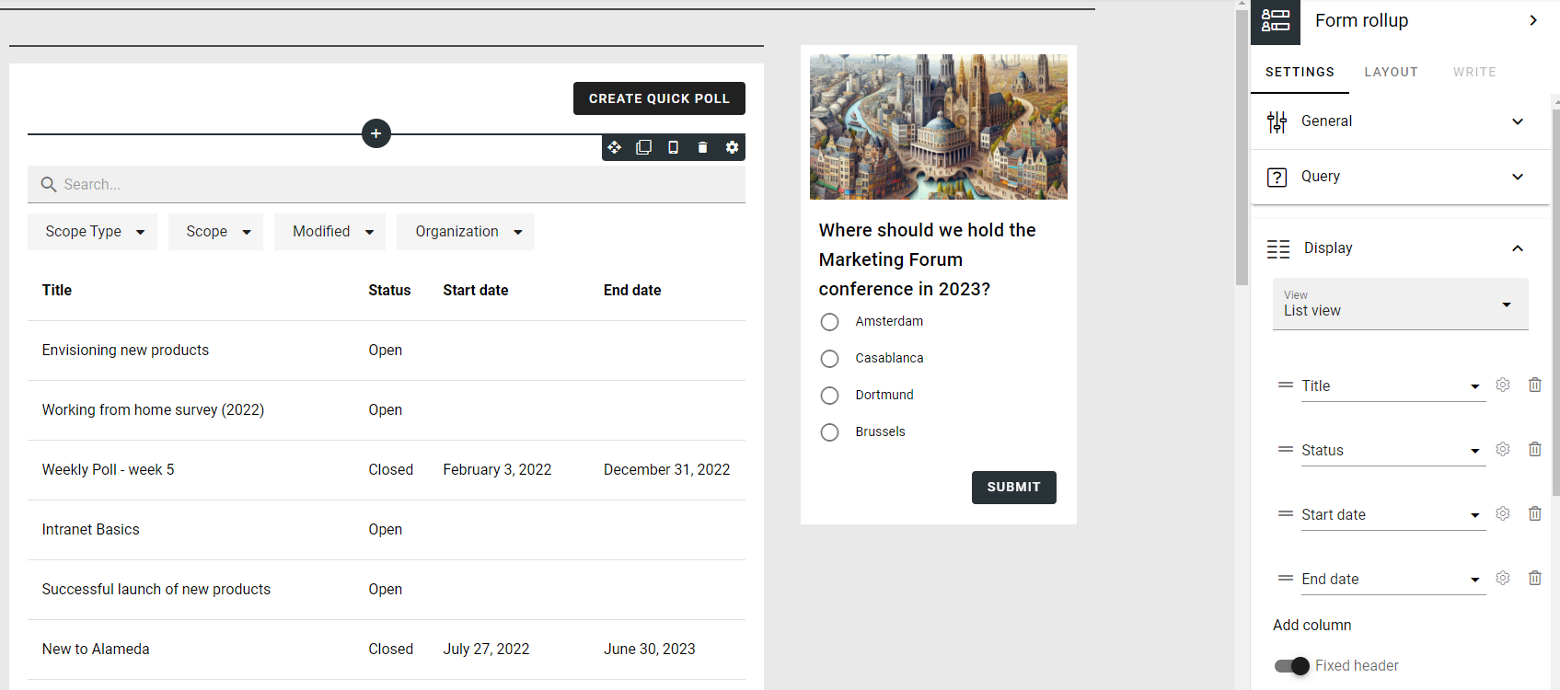
Task: Delete the Title column
Action: click(1535, 385)
